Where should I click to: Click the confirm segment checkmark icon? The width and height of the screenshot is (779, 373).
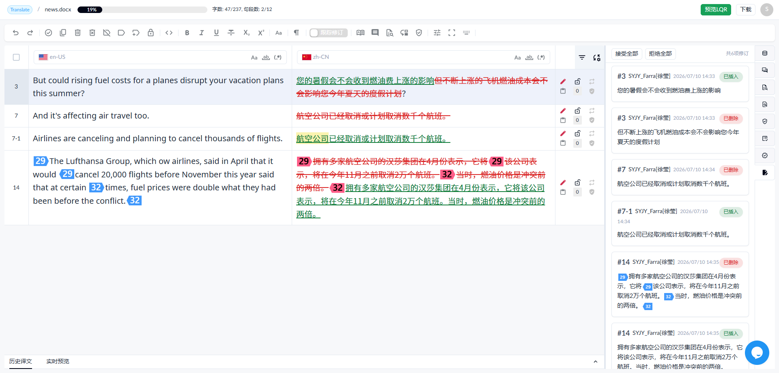tap(48, 33)
